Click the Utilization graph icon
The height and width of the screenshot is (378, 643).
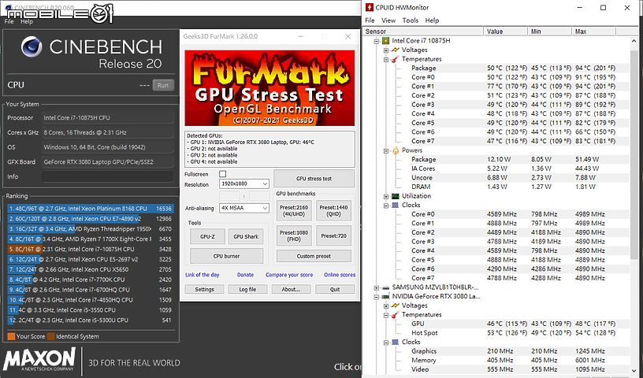pos(396,196)
